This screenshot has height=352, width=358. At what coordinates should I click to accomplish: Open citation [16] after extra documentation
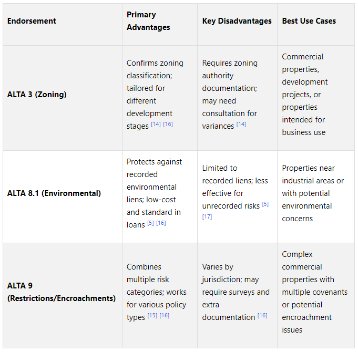(262, 315)
